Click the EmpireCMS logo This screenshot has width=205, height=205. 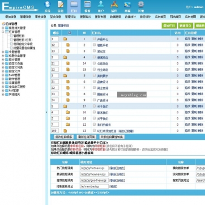coord(20,7)
